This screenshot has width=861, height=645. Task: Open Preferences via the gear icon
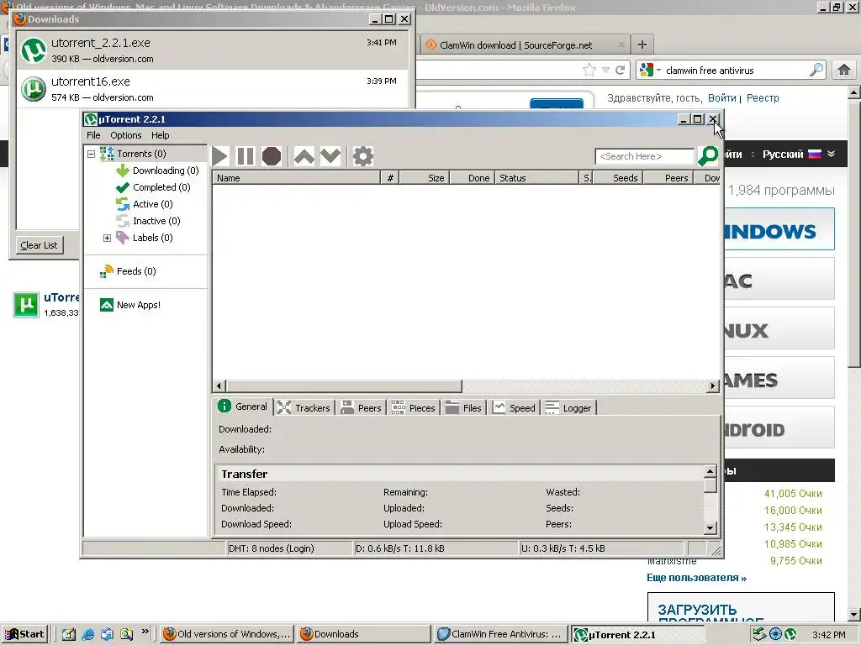coord(362,156)
